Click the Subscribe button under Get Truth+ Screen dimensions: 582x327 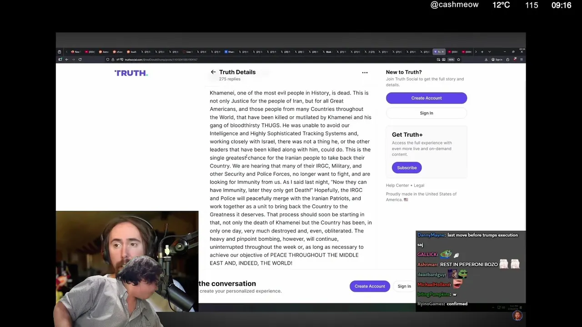coord(407,168)
